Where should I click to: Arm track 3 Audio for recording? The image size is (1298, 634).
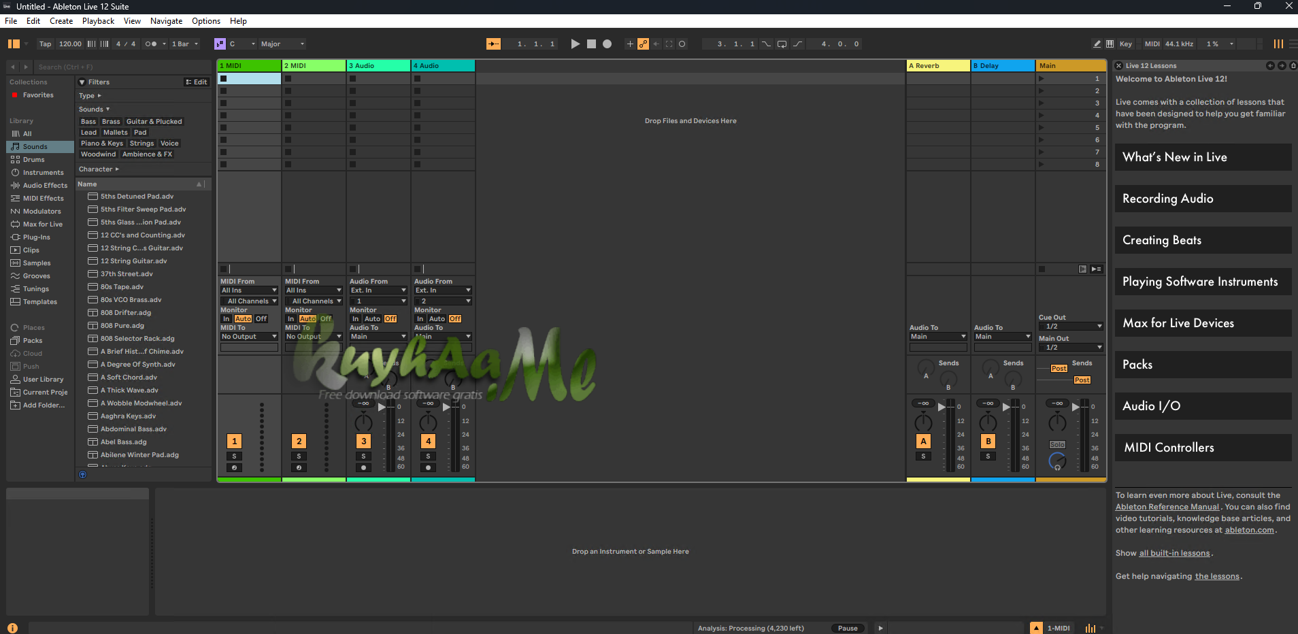[x=363, y=468]
